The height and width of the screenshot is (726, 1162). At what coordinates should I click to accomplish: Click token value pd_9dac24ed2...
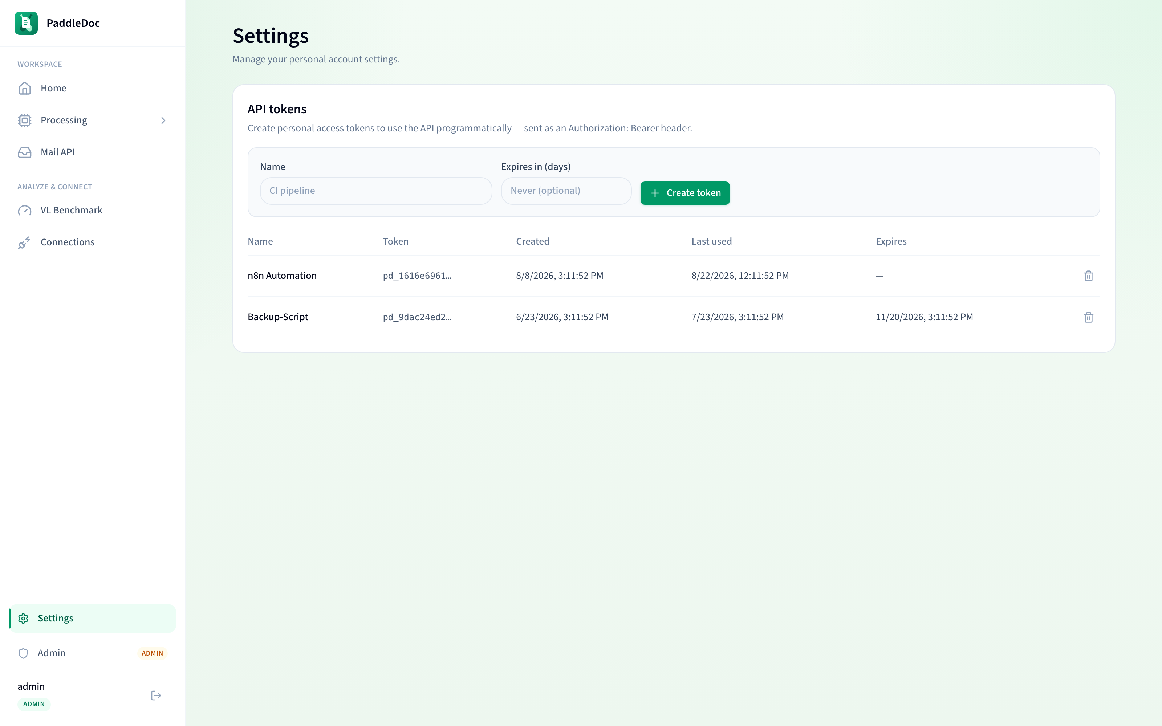pos(417,317)
